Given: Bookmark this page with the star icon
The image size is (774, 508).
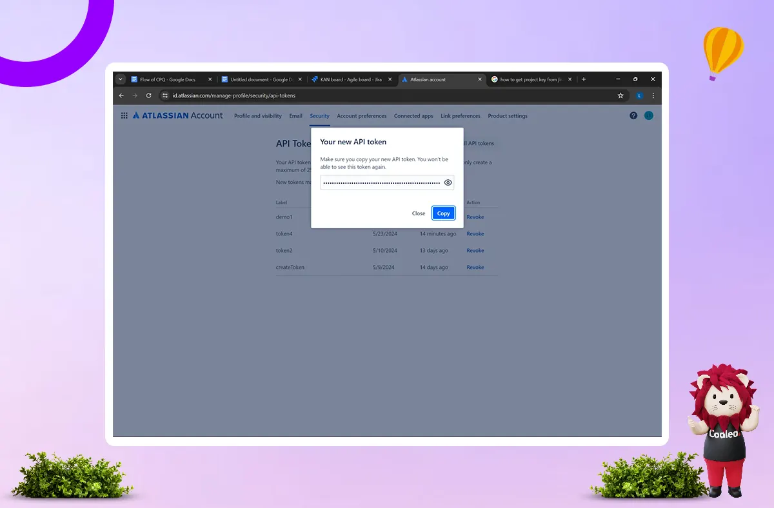Looking at the screenshot, I should 620,95.
